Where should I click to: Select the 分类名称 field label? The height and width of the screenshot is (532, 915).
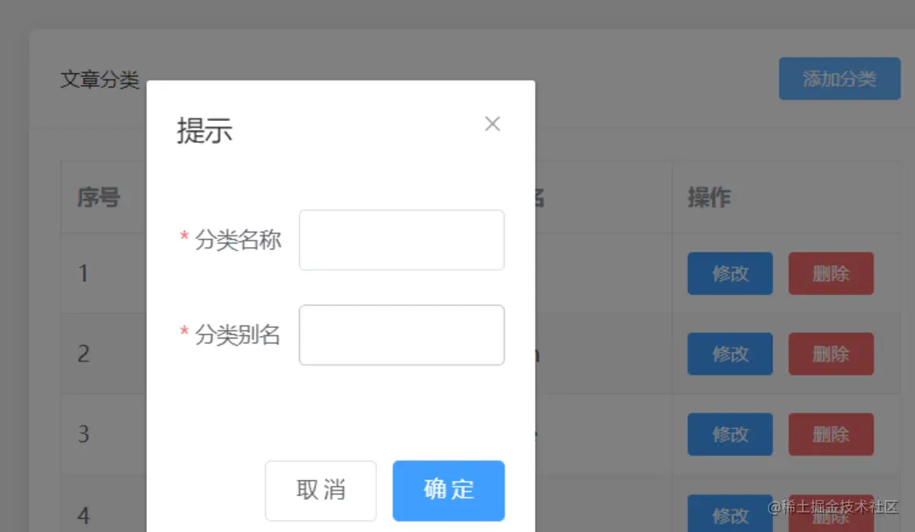click(x=238, y=240)
